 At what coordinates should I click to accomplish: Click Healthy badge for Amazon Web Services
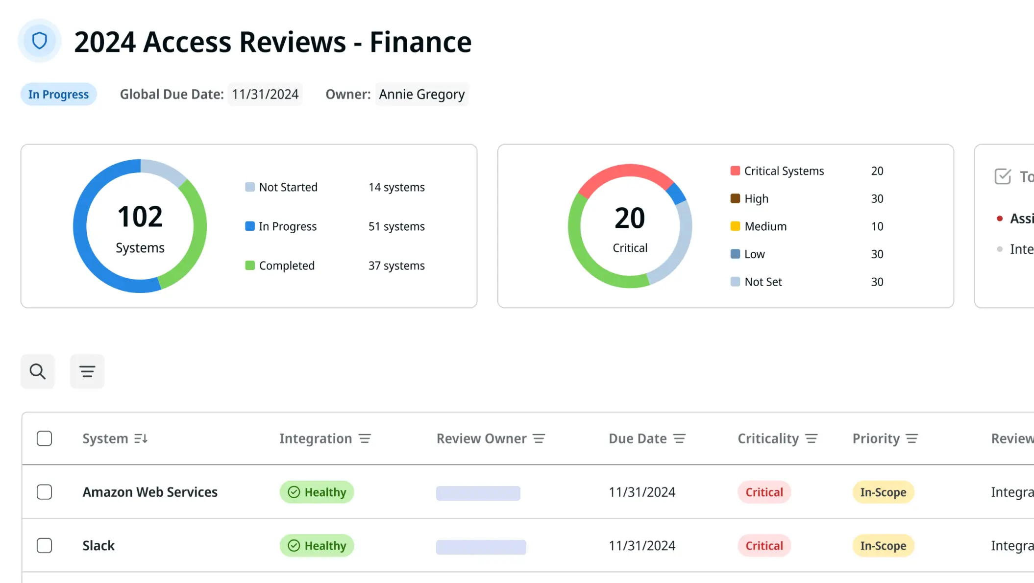point(317,492)
